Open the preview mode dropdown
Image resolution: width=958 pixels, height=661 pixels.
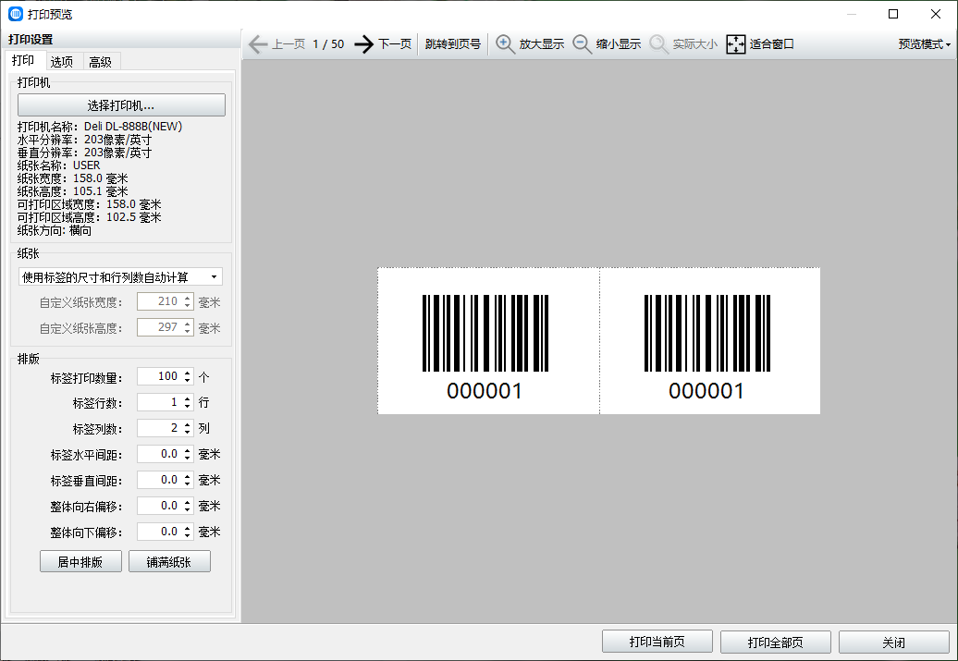pos(924,43)
